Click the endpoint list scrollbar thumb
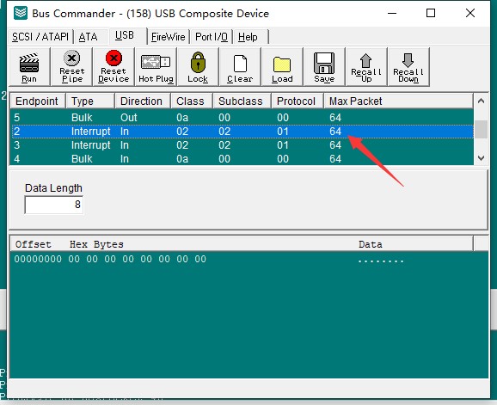Image resolution: width=497 pixels, height=405 pixels. coord(481,129)
